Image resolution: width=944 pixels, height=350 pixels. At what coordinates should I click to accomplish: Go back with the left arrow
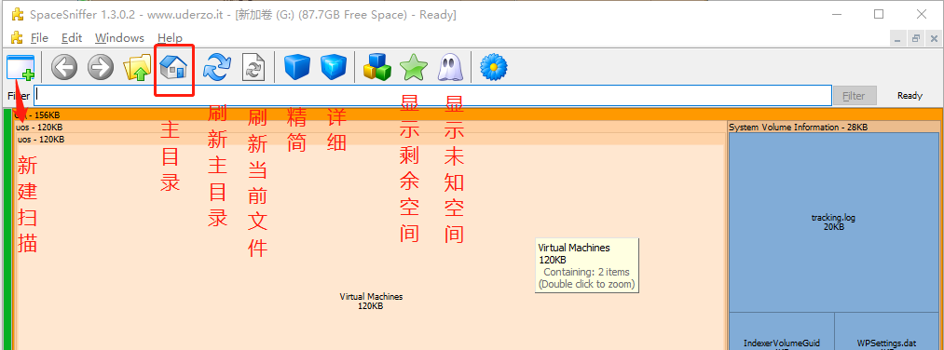click(64, 67)
